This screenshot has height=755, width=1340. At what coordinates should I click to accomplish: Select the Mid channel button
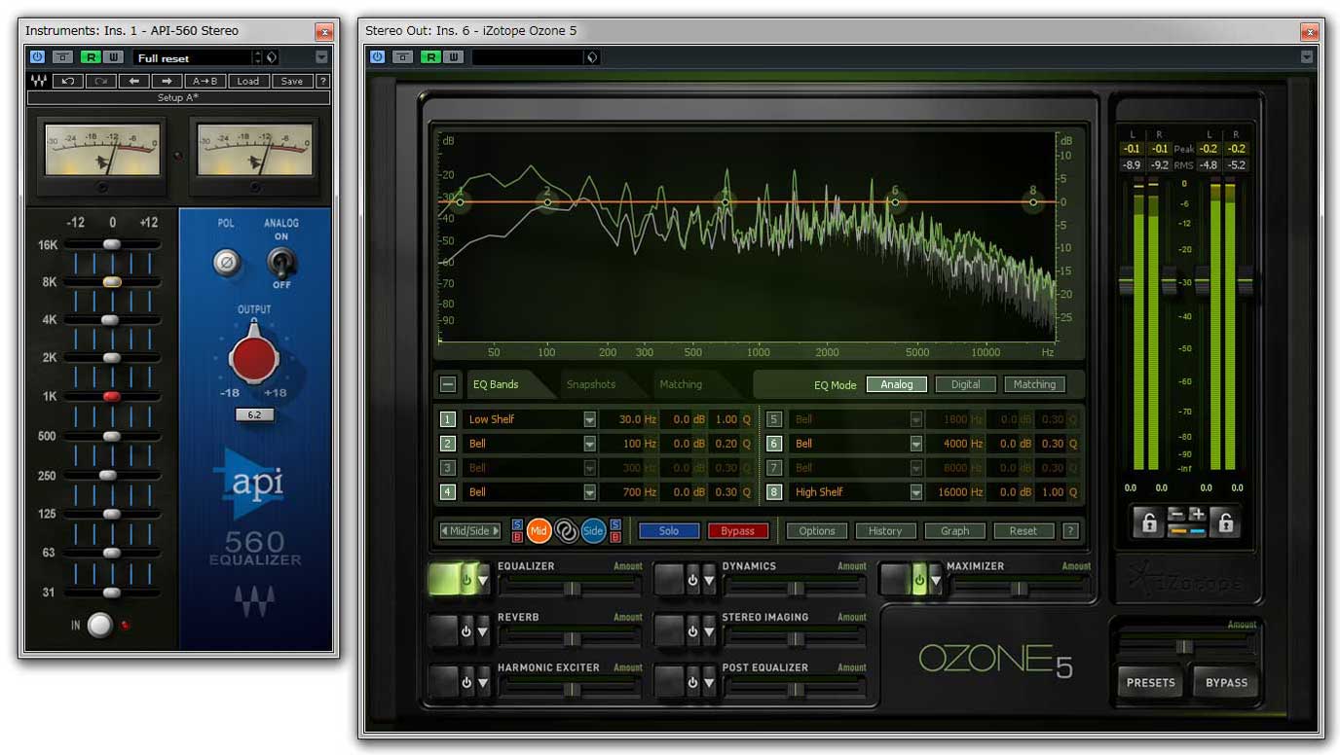540,531
